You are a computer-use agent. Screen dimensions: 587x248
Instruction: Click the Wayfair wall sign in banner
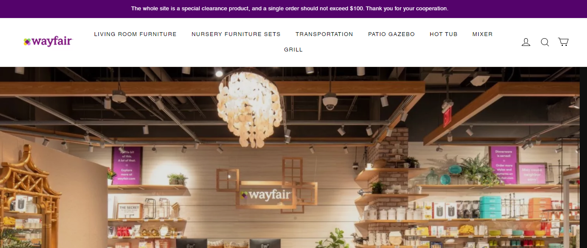[x=266, y=194]
